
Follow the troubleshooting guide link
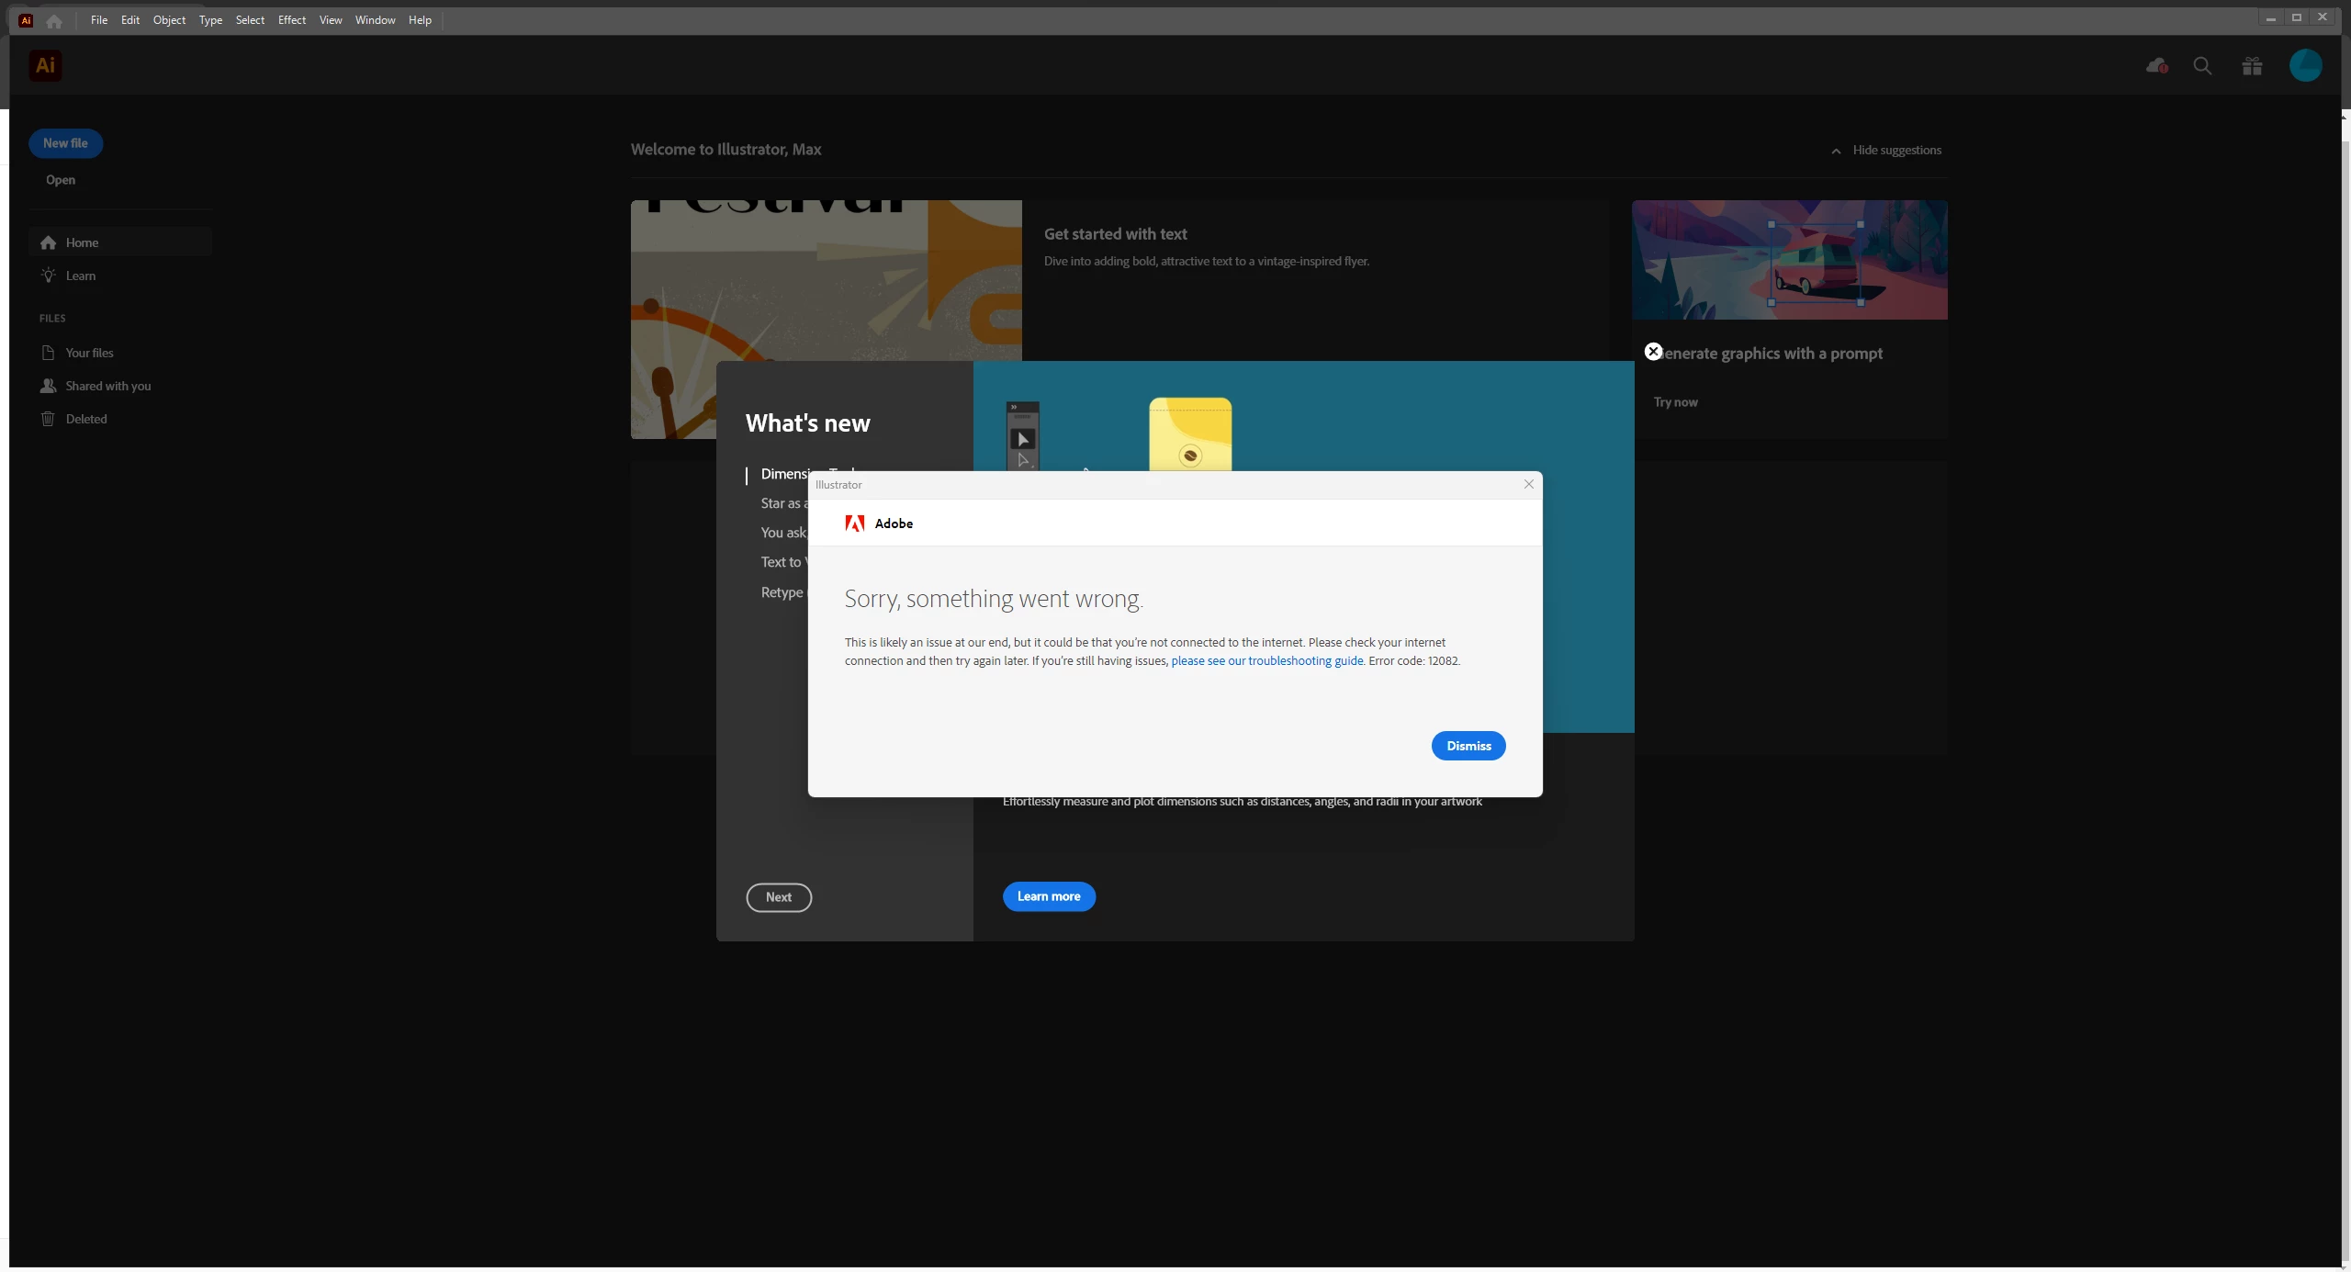[x=1266, y=661]
